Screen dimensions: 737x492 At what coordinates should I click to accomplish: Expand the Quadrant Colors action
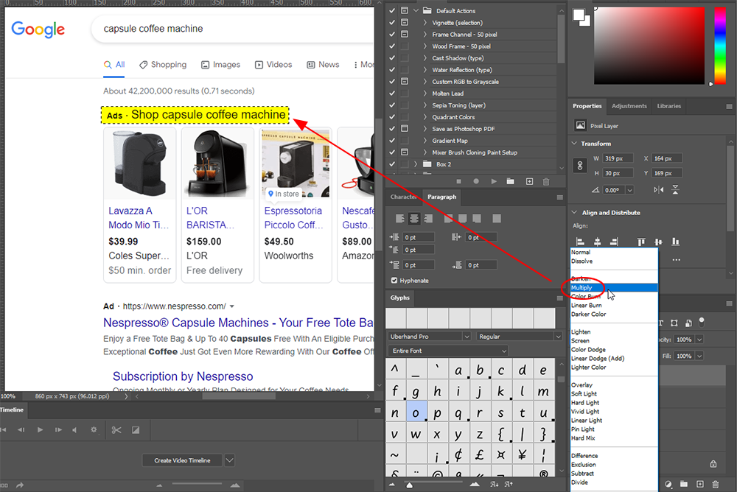click(x=425, y=117)
